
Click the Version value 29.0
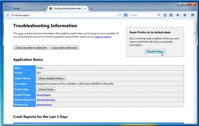pyautogui.click(x=38, y=73)
